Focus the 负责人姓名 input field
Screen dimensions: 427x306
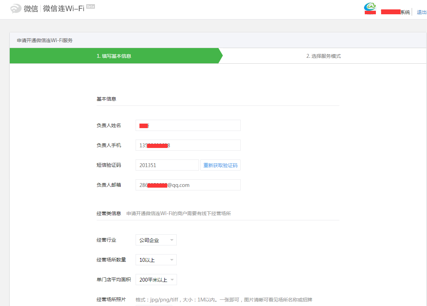click(188, 125)
